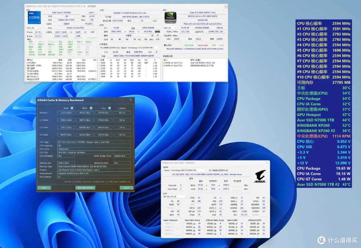The image size is (361, 248).
Task: Click the Write info icon in AIDA64
Action: [91, 108]
